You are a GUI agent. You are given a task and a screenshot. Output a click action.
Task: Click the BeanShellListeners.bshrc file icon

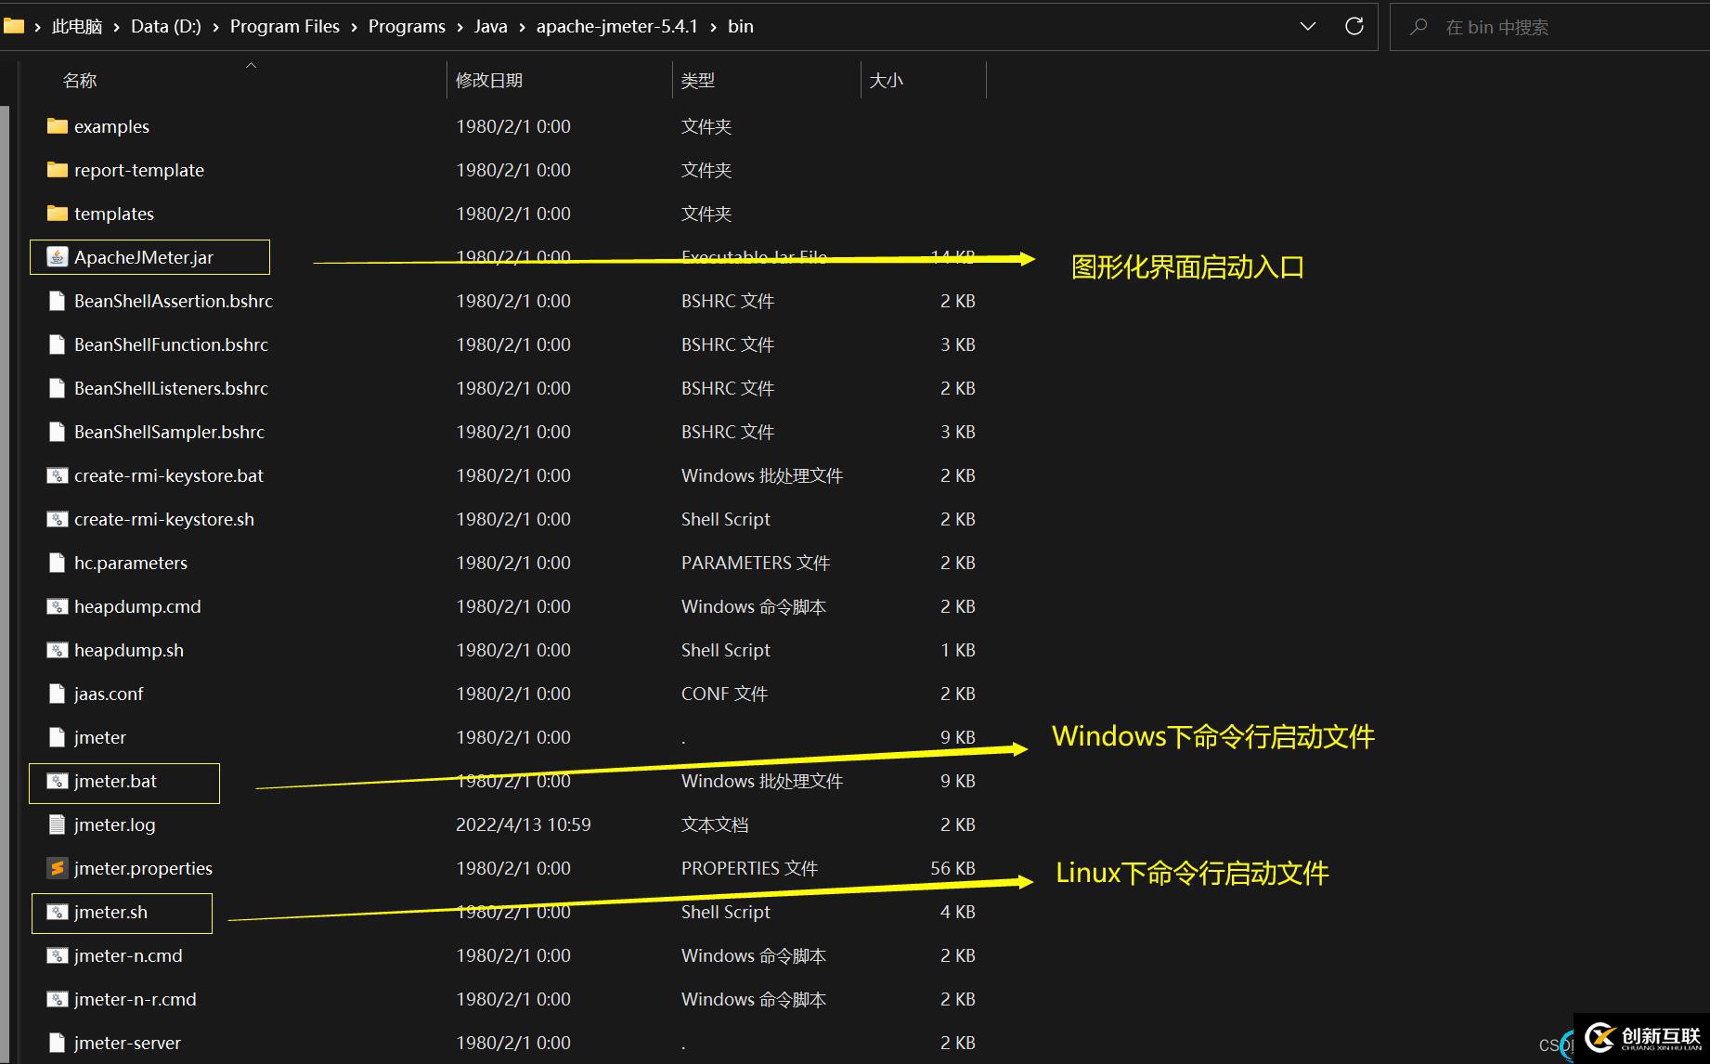coord(58,387)
